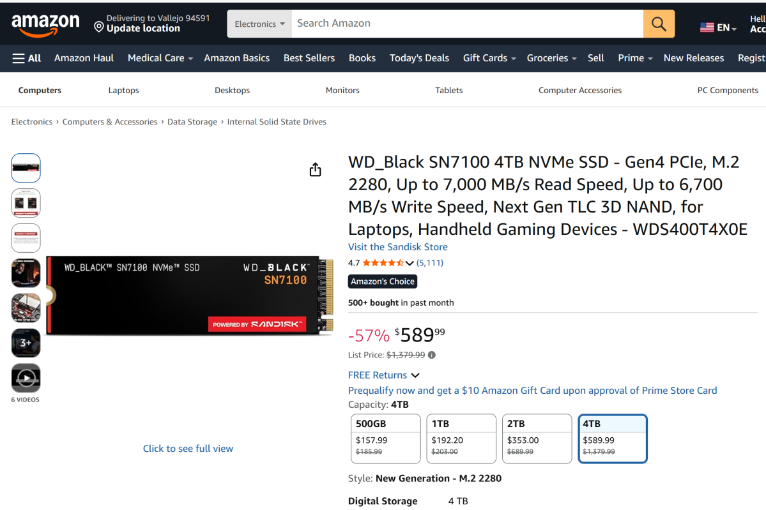This screenshot has width=766, height=510.
Task: Click the Search Amazon input field
Action: point(466,24)
